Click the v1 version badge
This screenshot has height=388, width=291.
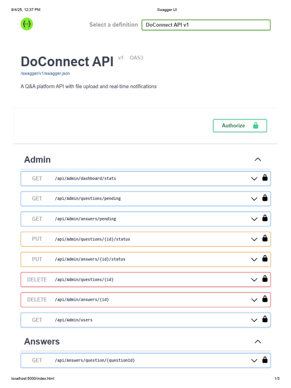pos(121,58)
